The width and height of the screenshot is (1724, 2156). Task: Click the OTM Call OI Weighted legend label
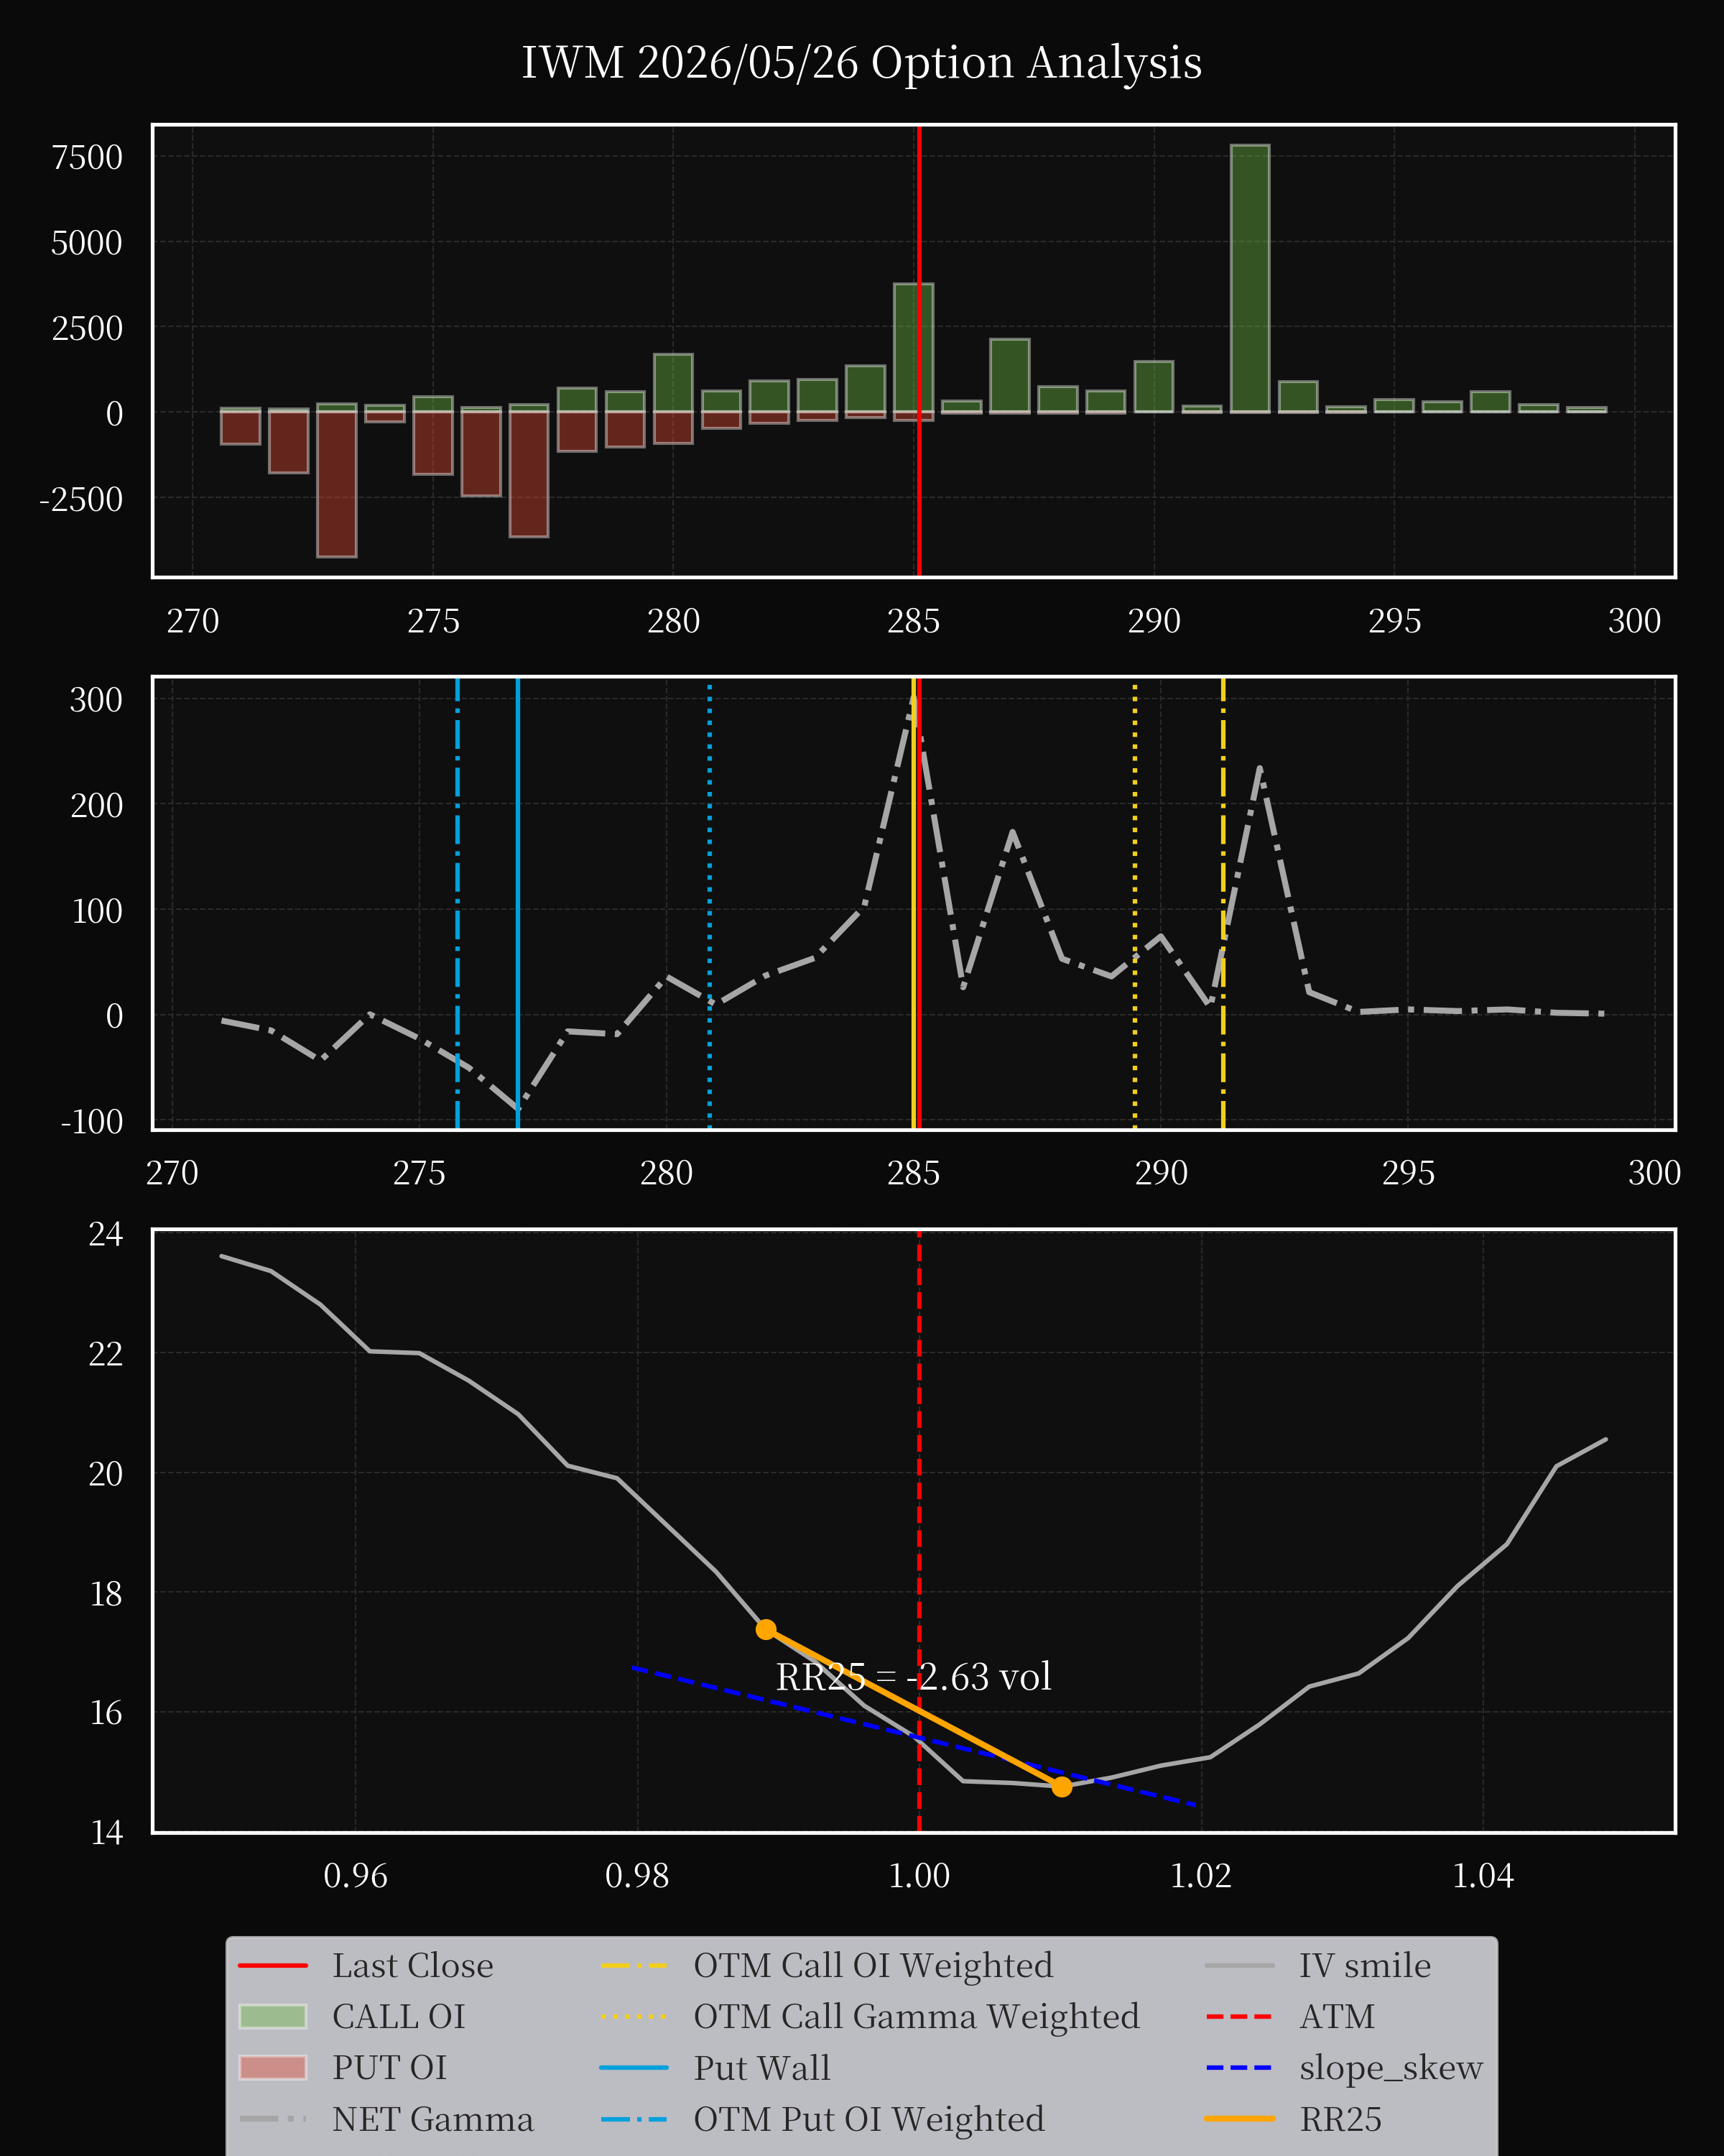(873, 1966)
